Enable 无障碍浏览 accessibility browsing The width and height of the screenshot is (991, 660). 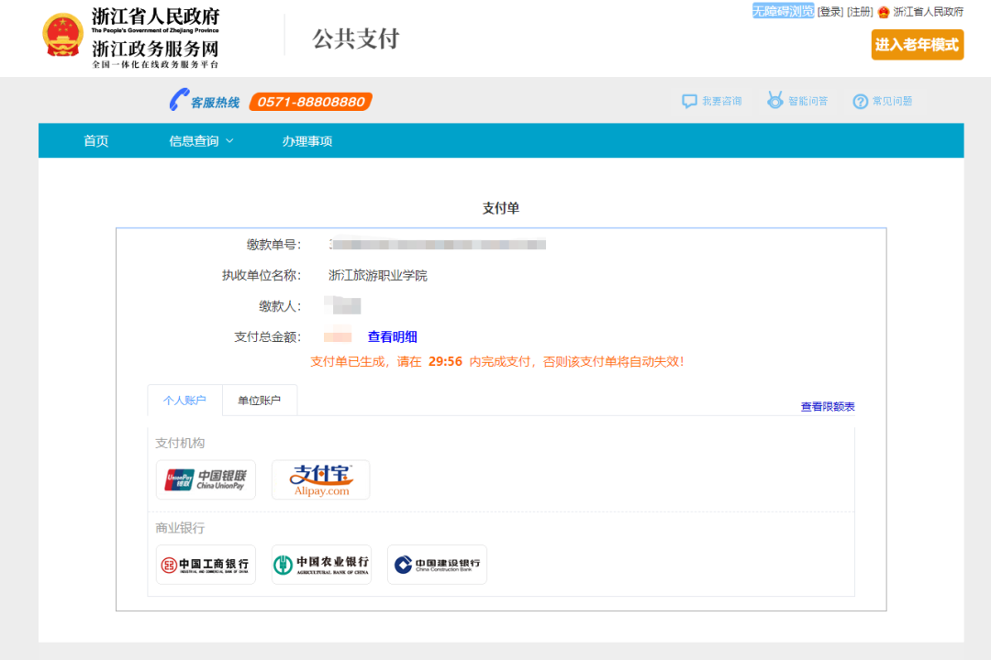point(783,11)
